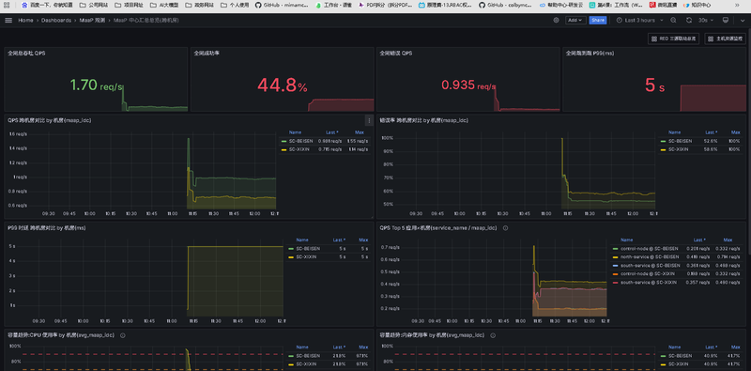The height and width of the screenshot is (371, 751).
Task: Go to Dashboards in the breadcrumb
Action: pos(56,20)
